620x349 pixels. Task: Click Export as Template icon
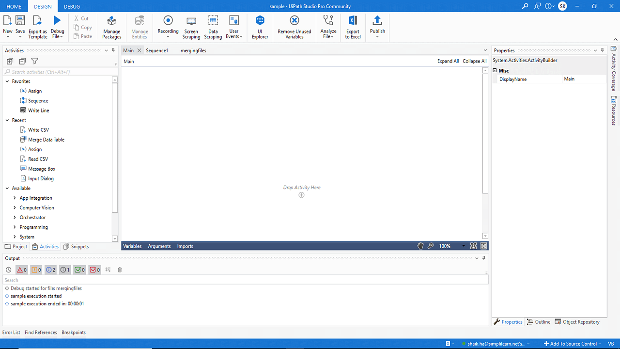tap(38, 20)
